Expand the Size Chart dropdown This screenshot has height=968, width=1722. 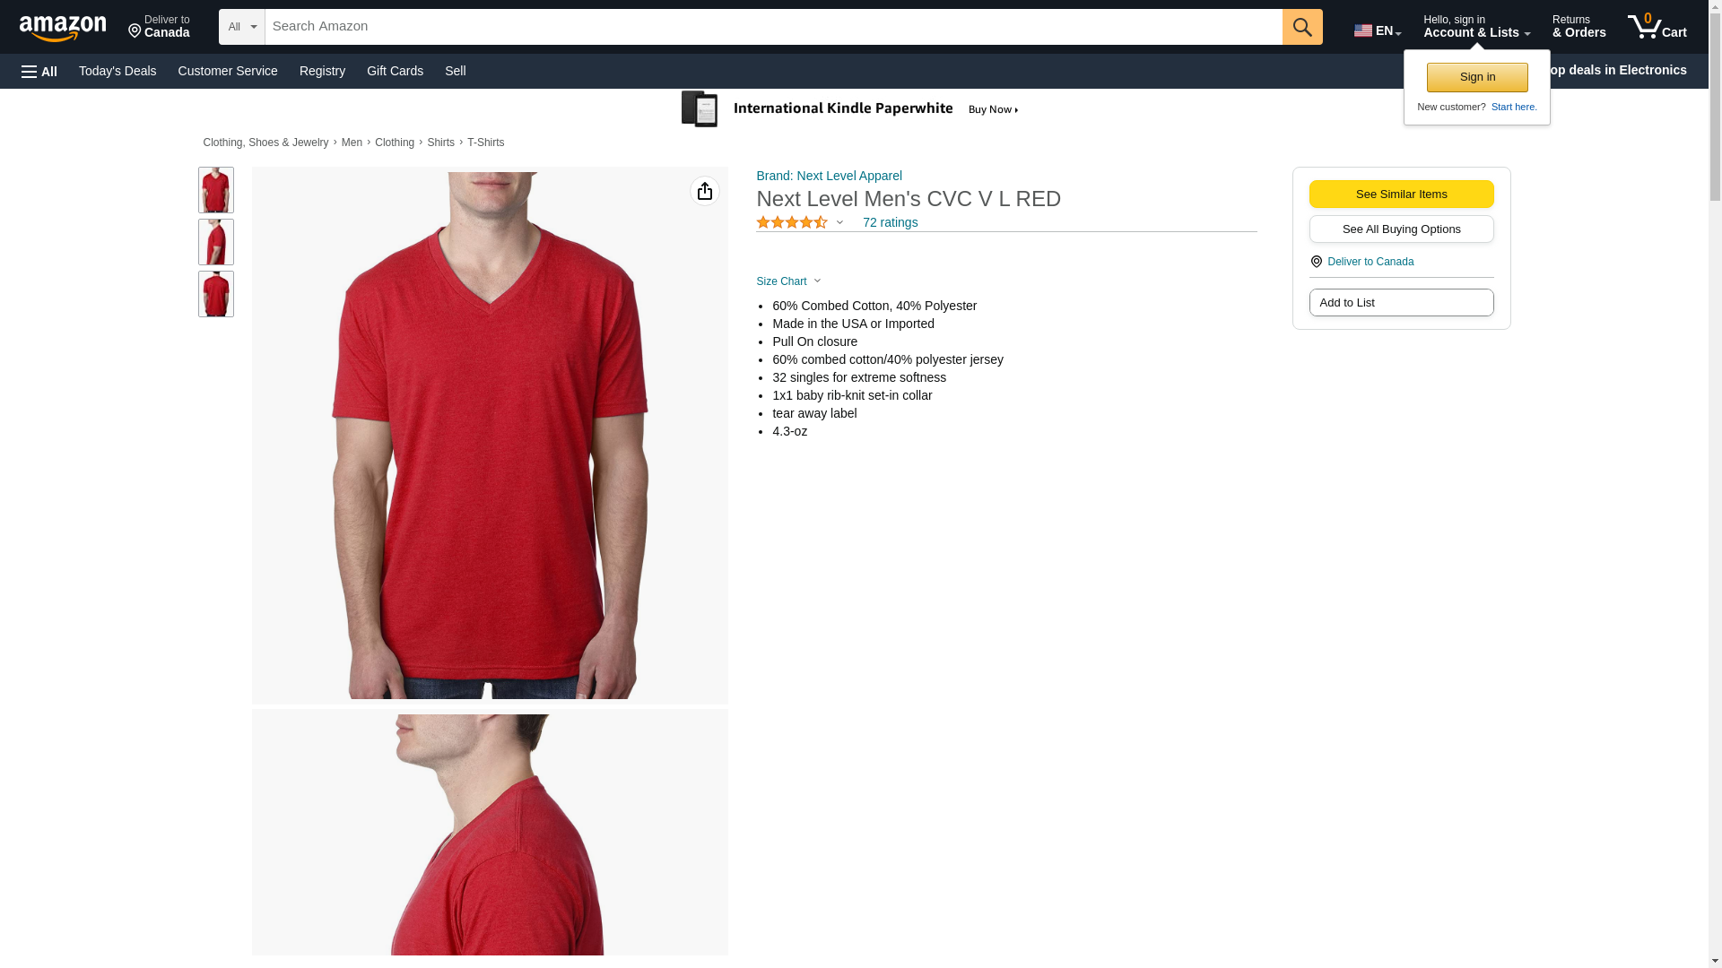788,281
